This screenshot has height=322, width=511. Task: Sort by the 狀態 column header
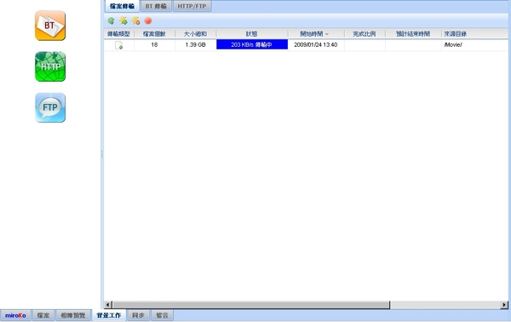pyautogui.click(x=252, y=34)
